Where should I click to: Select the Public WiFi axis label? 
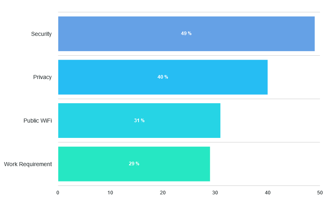click(x=38, y=121)
